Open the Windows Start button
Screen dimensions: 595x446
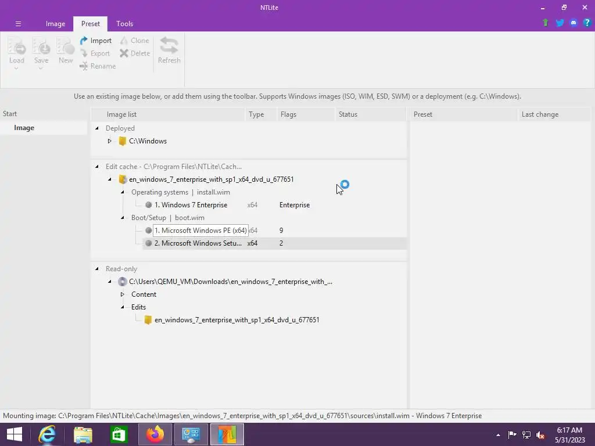15,434
